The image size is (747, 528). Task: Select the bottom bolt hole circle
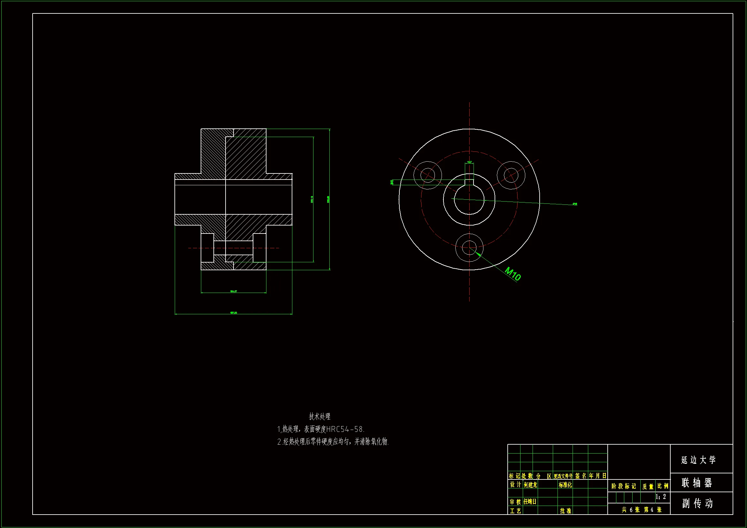point(469,248)
